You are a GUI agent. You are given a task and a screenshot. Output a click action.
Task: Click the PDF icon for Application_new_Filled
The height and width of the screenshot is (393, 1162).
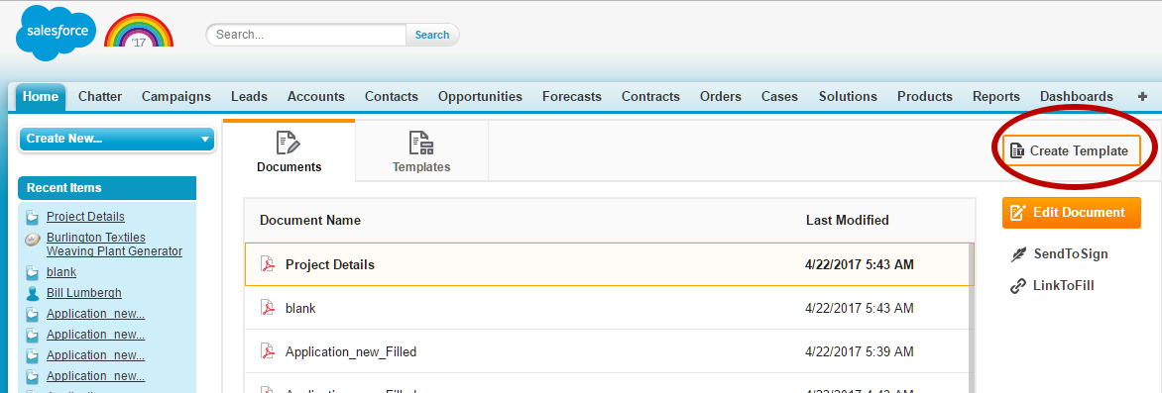click(268, 351)
